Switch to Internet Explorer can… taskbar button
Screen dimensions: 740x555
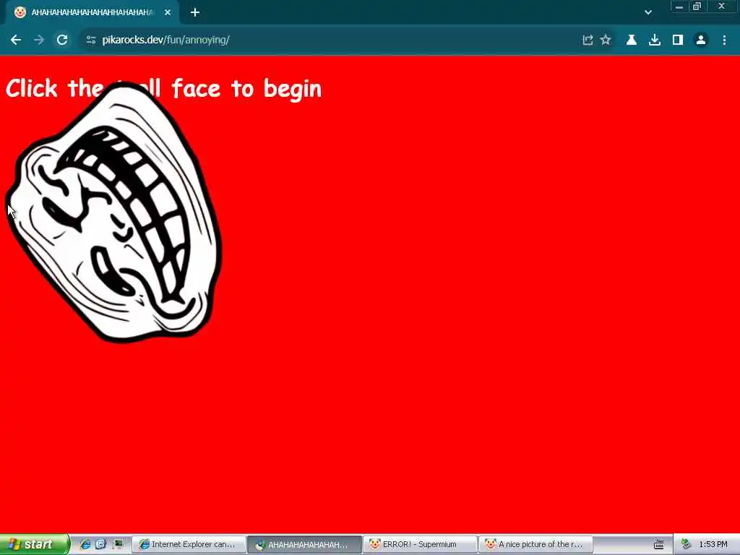pos(189,545)
